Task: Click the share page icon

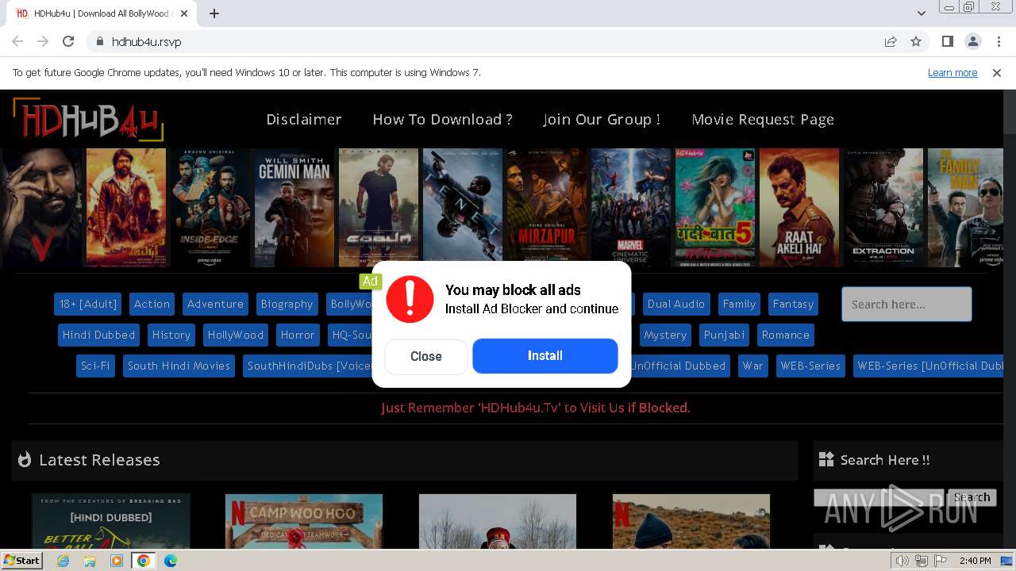Action: click(891, 41)
